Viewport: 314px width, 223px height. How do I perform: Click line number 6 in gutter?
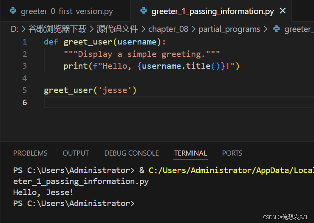tap(25, 103)
